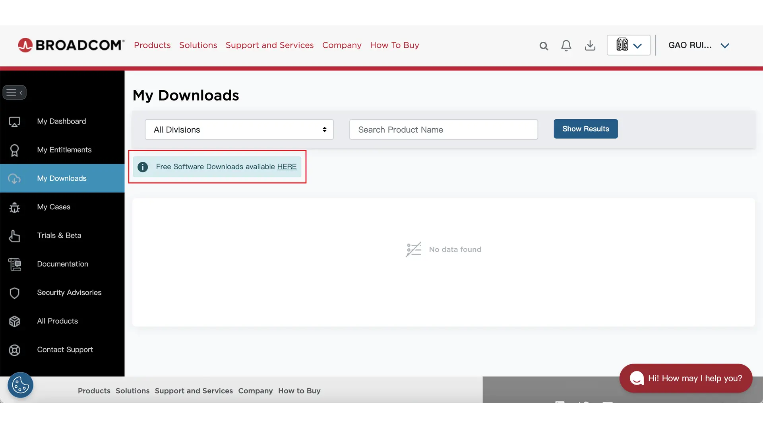Click the Broadcom logo
Image resolution: width=763 pixels, height=429 pixels.
click(71, 45)
